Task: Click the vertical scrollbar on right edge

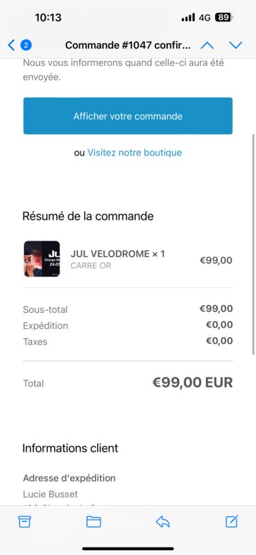Action: pyautogui.click(x=253, y=244)
